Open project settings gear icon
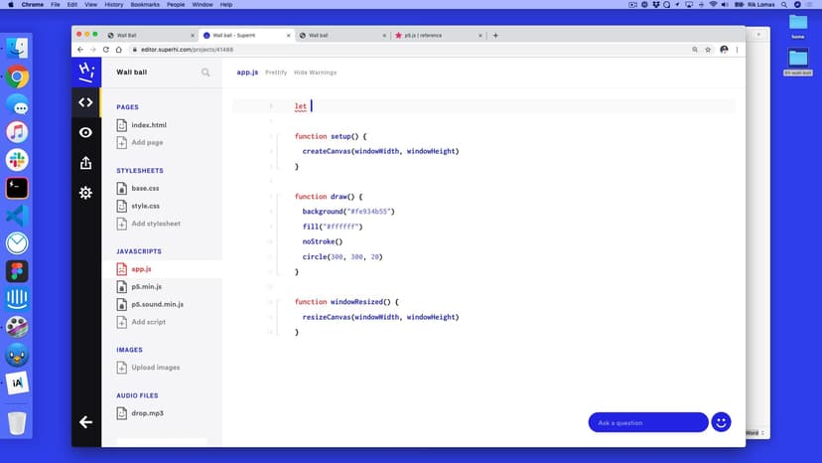The image size is (822, 463). 85,193
